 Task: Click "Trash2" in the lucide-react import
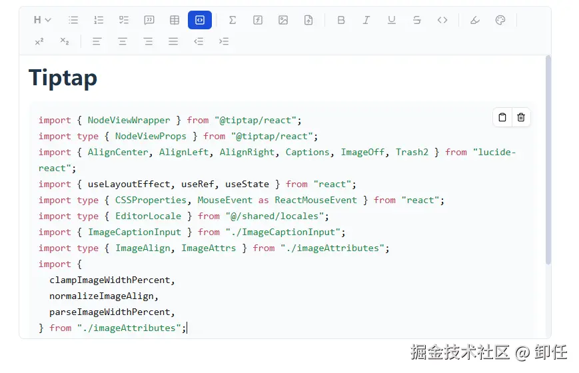412,152
